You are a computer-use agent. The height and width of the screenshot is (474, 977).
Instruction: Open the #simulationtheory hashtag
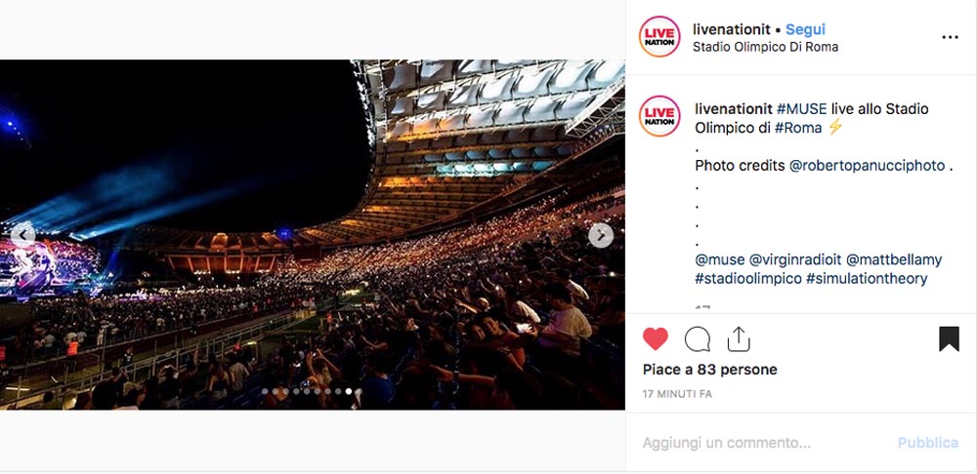click(x=867, y=279)
